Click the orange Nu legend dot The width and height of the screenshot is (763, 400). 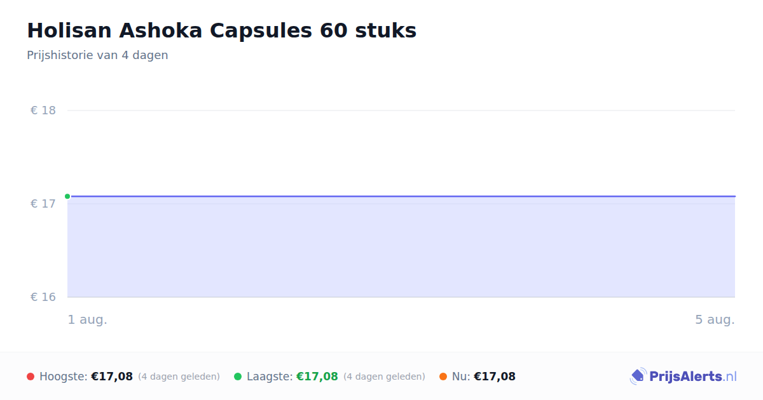tap(443, 377)
